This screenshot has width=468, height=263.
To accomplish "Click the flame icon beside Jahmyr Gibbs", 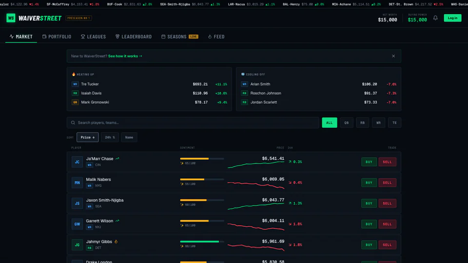I will (116, 242).
